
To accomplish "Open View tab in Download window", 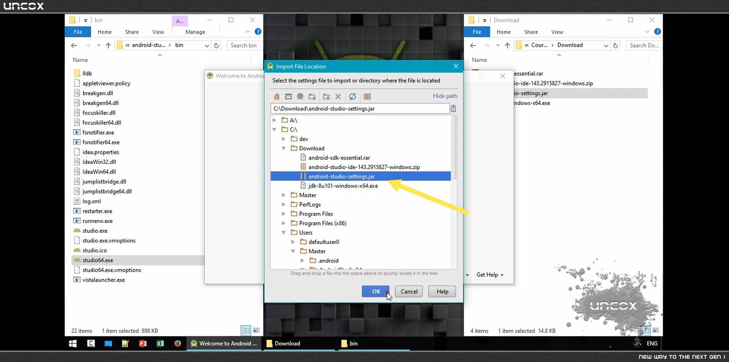I will pos(557,32).
